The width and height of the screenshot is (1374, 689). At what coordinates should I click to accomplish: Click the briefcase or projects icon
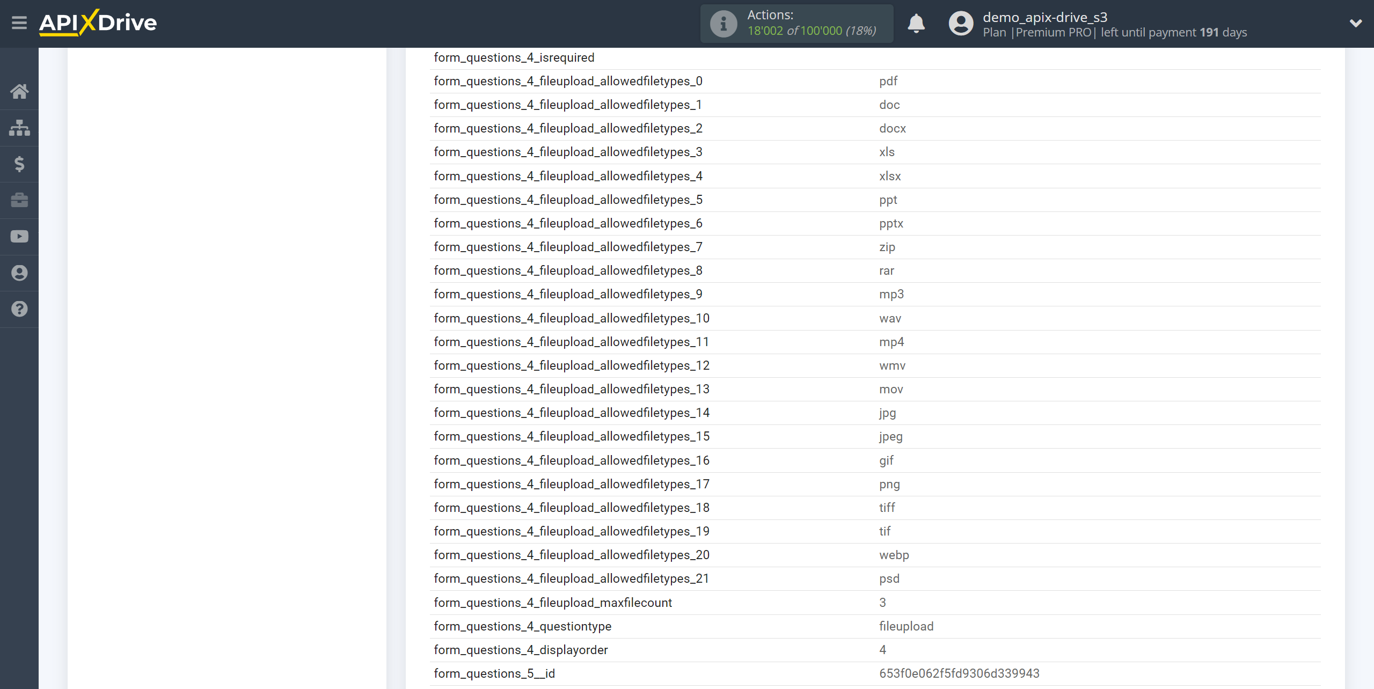(18, 200)
